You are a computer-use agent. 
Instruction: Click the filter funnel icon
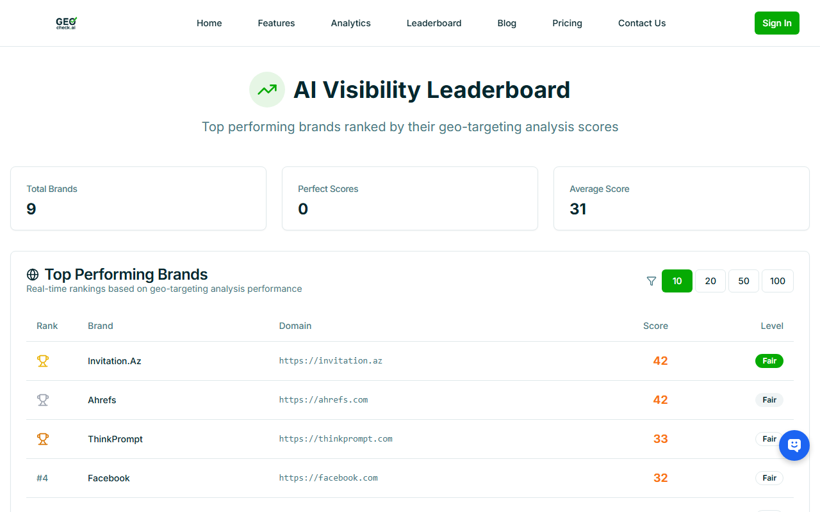(x=652, y=281)
